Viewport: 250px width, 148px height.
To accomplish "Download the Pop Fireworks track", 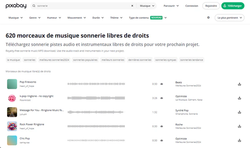I will (239, 84).
